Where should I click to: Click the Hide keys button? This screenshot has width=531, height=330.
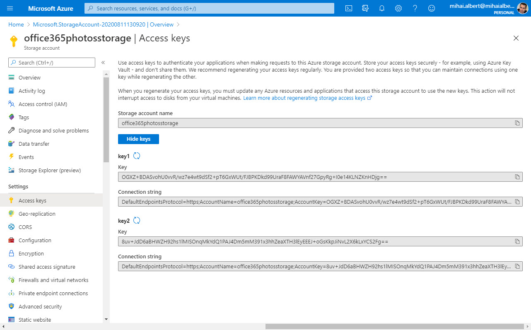[138, 139]
